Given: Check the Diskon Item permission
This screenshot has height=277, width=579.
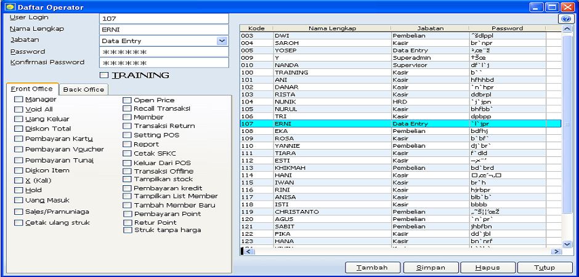Looking at the screenshot, I should (x=18, y=171).
